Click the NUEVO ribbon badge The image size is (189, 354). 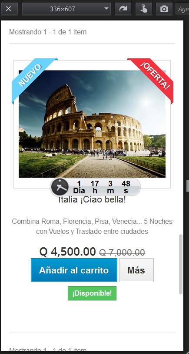32,78
